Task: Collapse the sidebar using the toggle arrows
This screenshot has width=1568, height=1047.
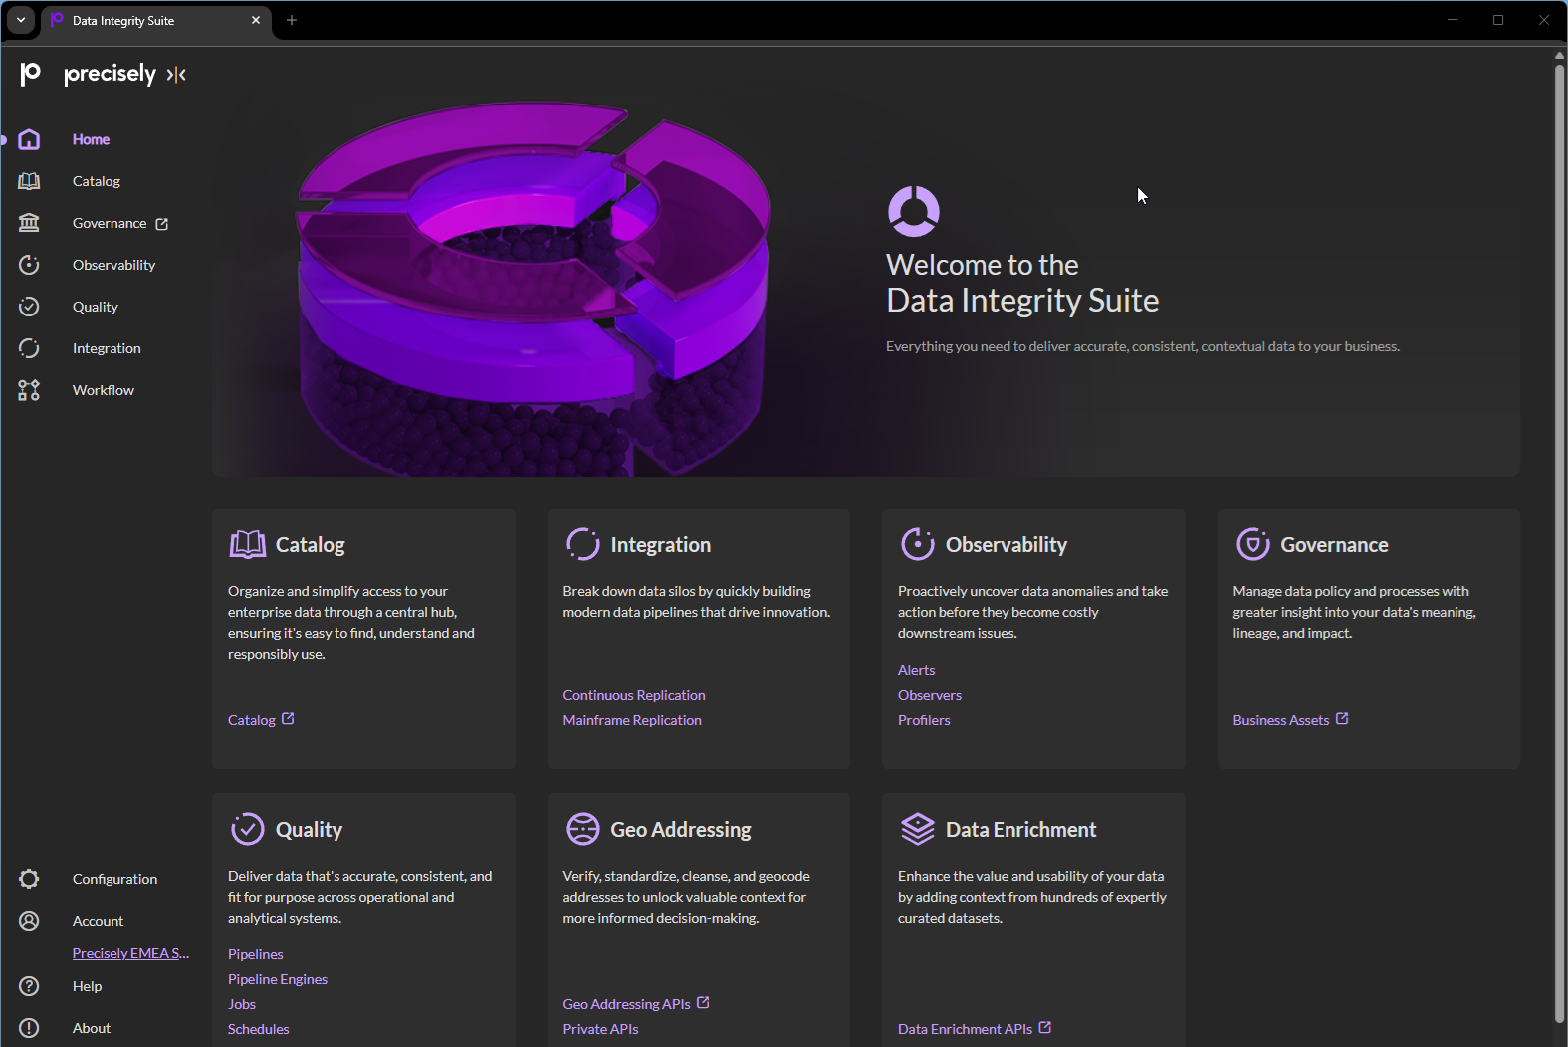Action: [176, 75]
